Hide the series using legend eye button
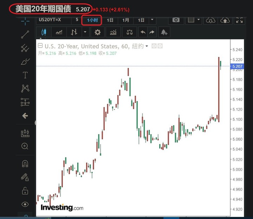Image resolution: width=253 pixels, height=219 pixels. coord(154,46)
